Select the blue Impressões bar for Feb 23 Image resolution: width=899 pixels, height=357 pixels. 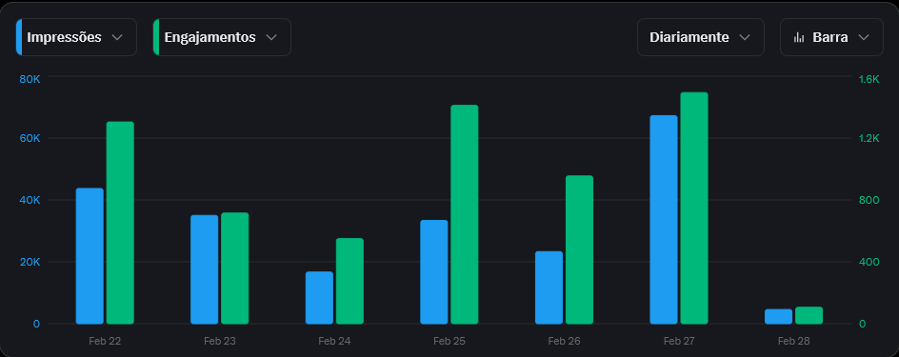(205, 269)
